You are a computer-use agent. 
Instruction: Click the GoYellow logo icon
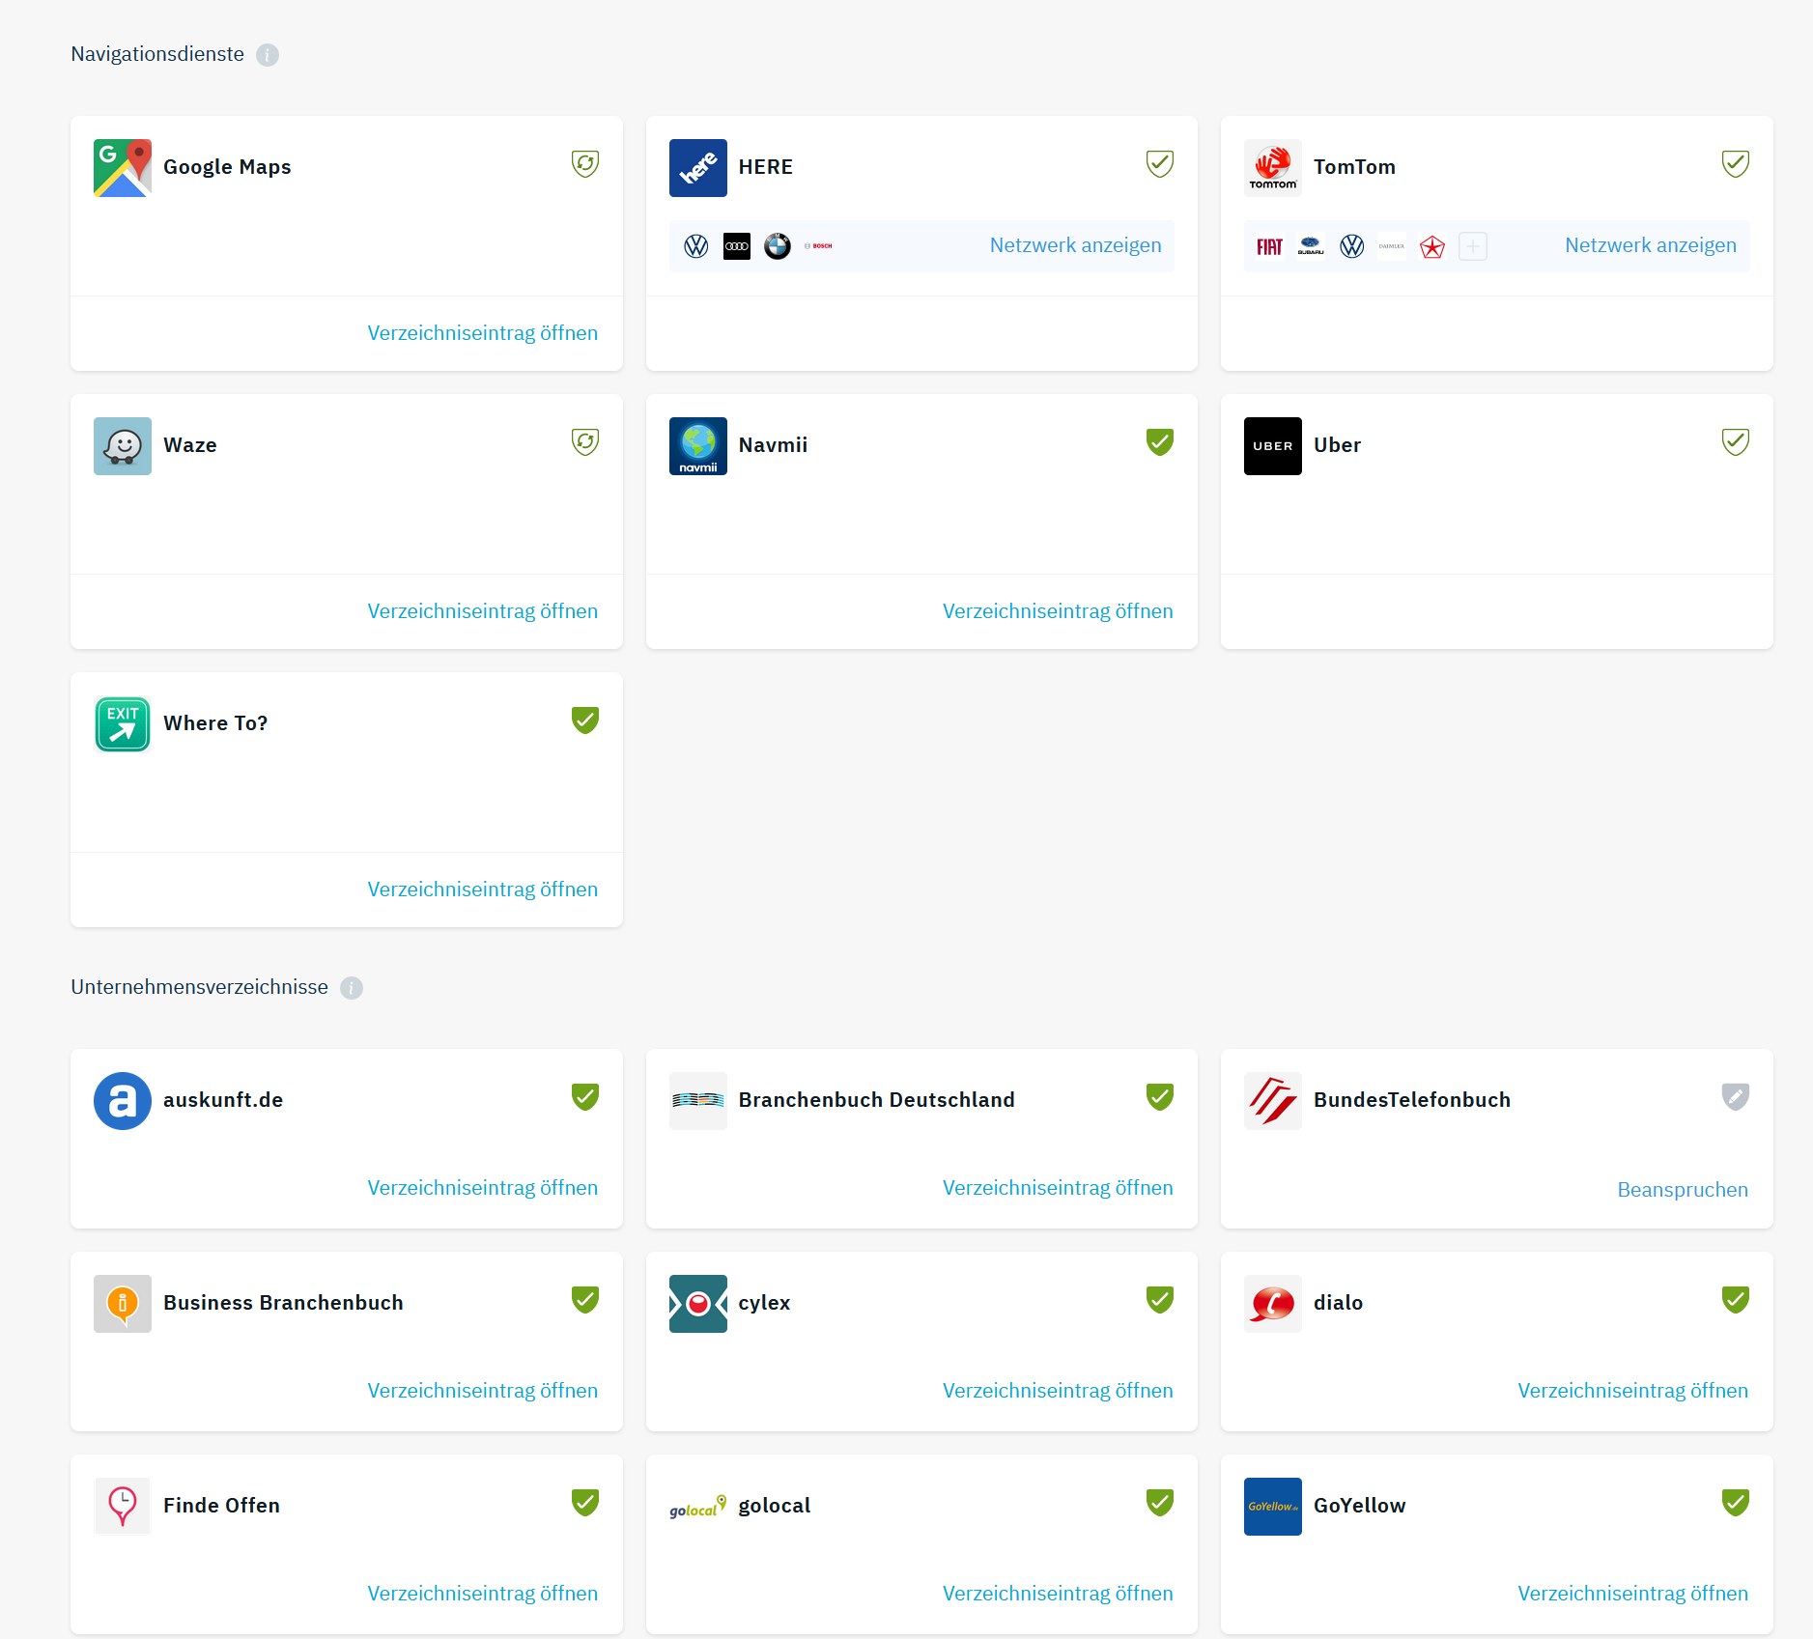coord(1273,1507)
